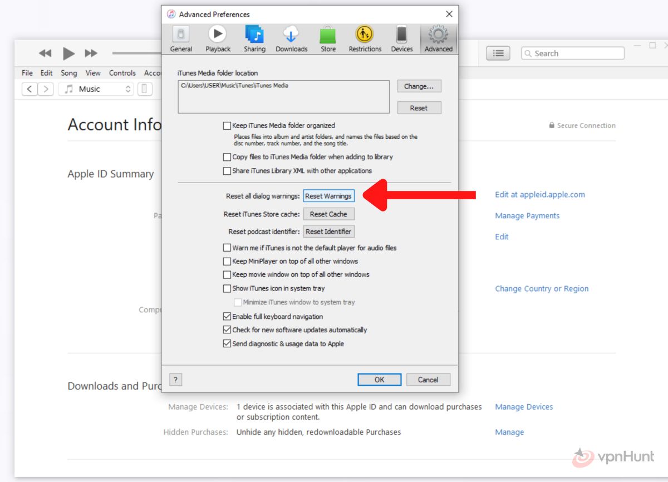Viewport: 668px width, 482px height.
Task: Click OK in Advanced Preferences
Action: click(379, 380)
